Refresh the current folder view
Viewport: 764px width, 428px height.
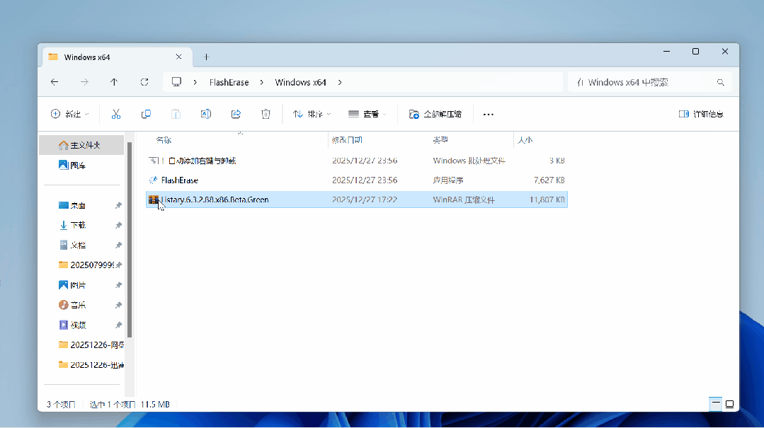tap(144, 82)
